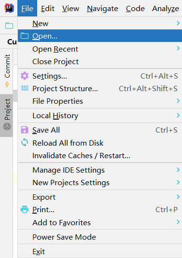The height and width of the screenshot is (258, 182).
Task: Expand the Local History submenu
Action: pos(100,116)
